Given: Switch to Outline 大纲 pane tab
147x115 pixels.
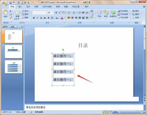Looking at the screenshot, I should 12,27.
